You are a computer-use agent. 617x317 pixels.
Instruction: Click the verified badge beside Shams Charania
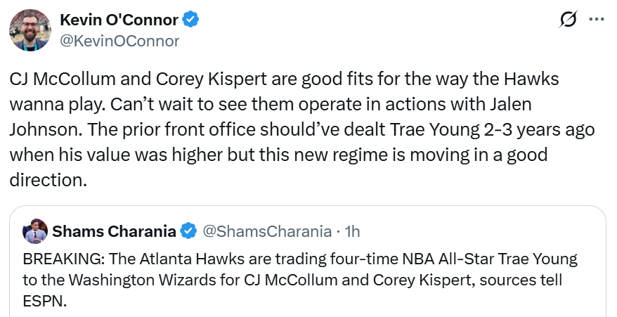188,231
